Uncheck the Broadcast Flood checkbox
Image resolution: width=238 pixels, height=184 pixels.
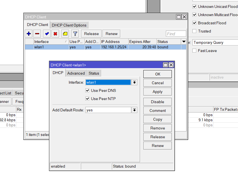tap(194, 23)
